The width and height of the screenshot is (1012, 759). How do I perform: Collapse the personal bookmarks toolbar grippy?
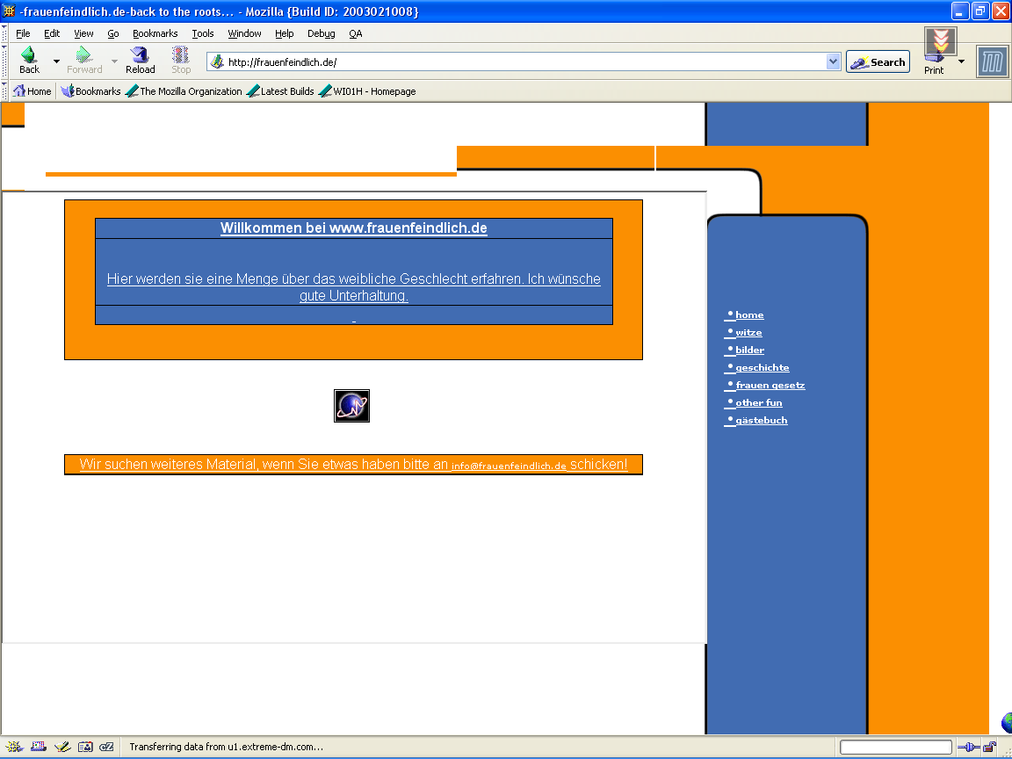pos(4,90)
